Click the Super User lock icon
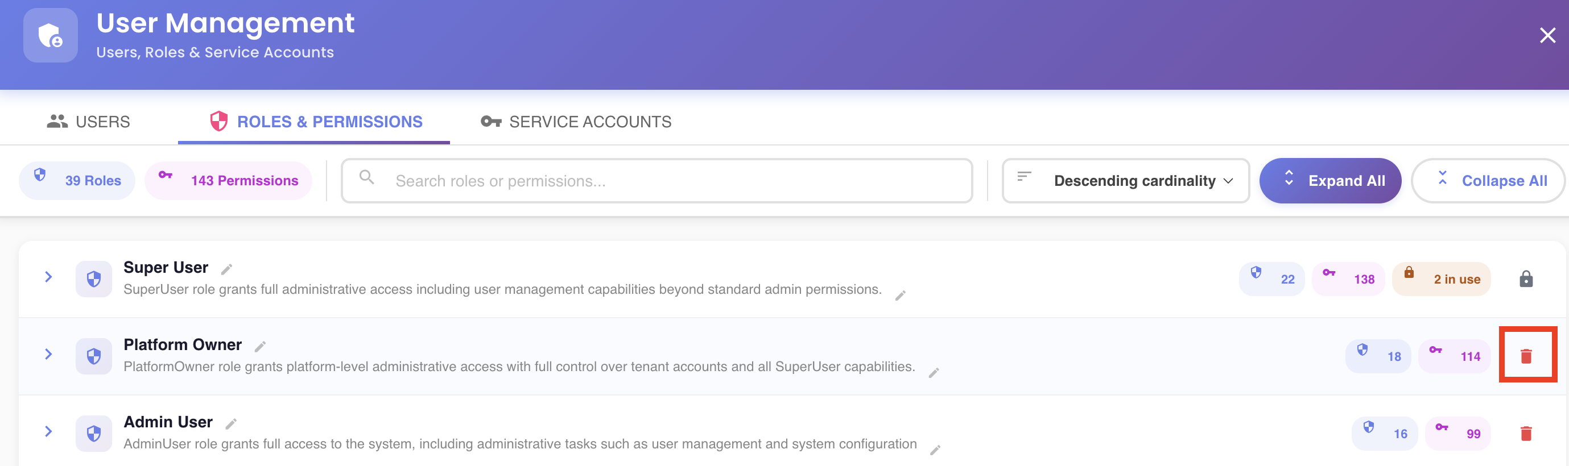1569x466 pixels. coord(1526,278)
